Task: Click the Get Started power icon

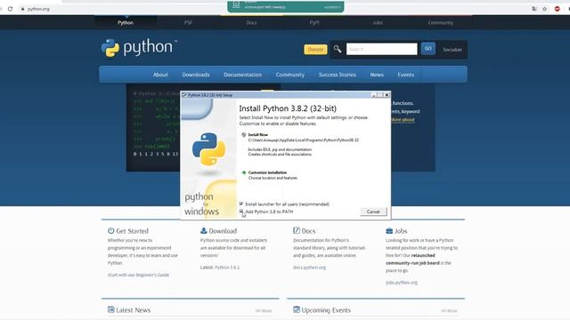Action: 110,230
